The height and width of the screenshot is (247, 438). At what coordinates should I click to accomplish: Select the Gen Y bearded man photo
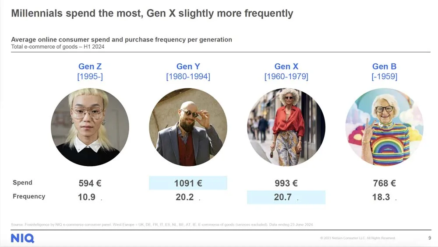point(188,127)
